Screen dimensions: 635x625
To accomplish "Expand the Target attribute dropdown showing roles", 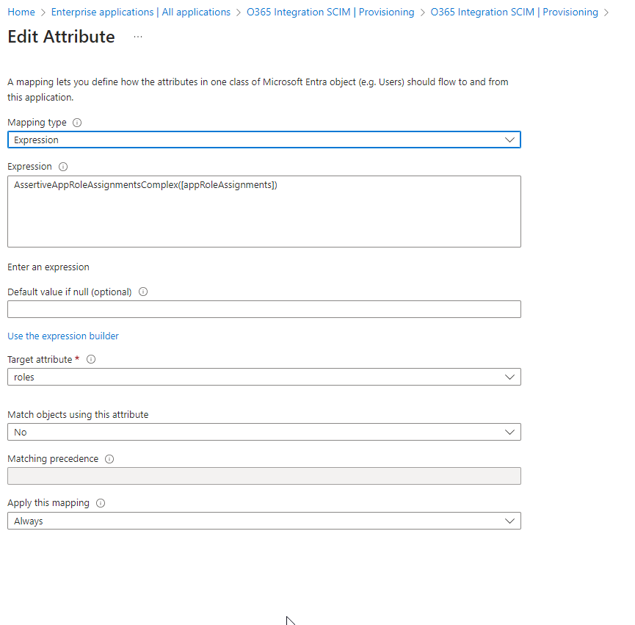I will pyautogui.click(x=264, y=377).
